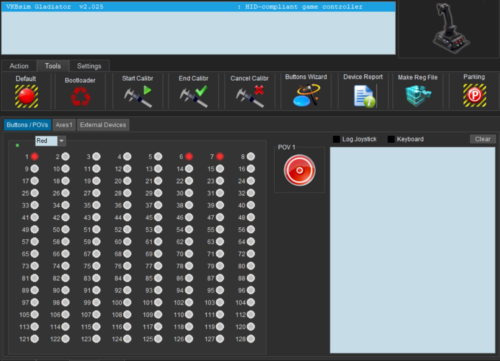Toggle the Keyboard checkbox
Screen dimensions: 500x361
click(x=391, y=139)
